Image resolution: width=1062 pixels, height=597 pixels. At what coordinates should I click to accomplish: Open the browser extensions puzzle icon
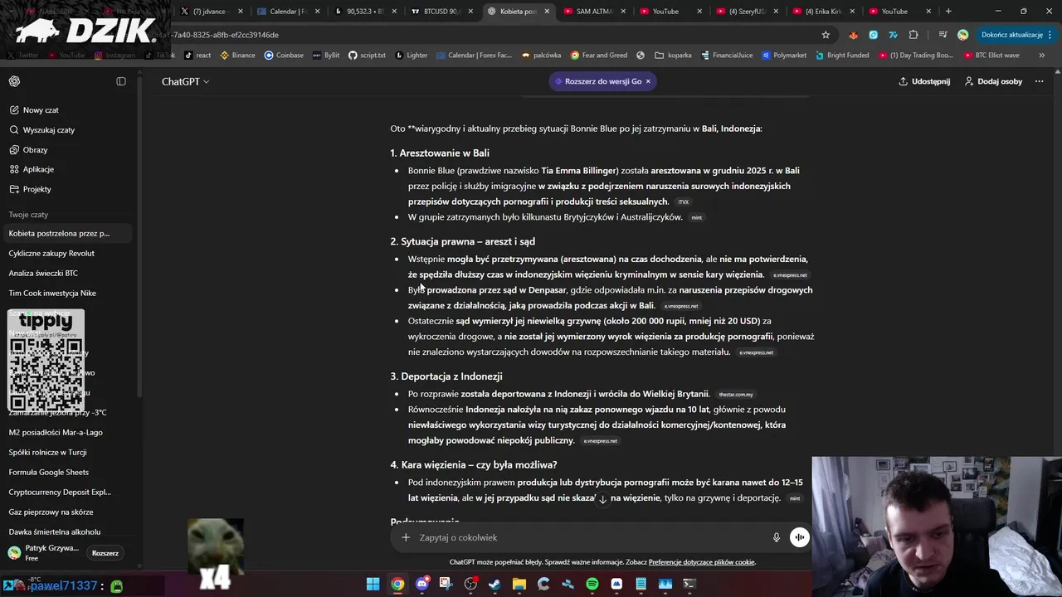click(913, 35)
